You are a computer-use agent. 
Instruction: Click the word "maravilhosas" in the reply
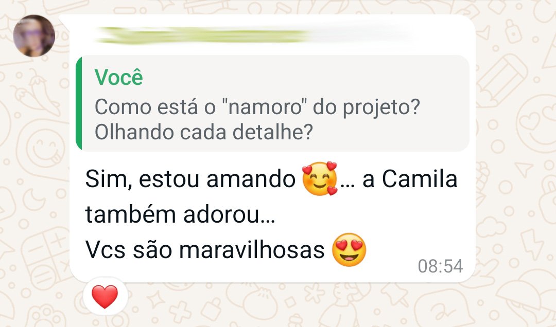point(252,250)
